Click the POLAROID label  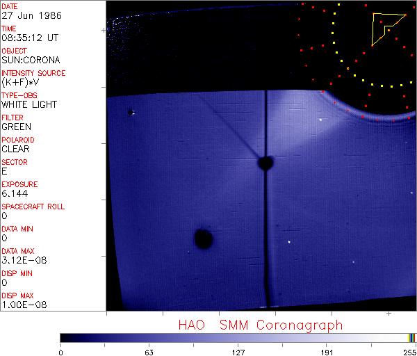pos(18,140)
